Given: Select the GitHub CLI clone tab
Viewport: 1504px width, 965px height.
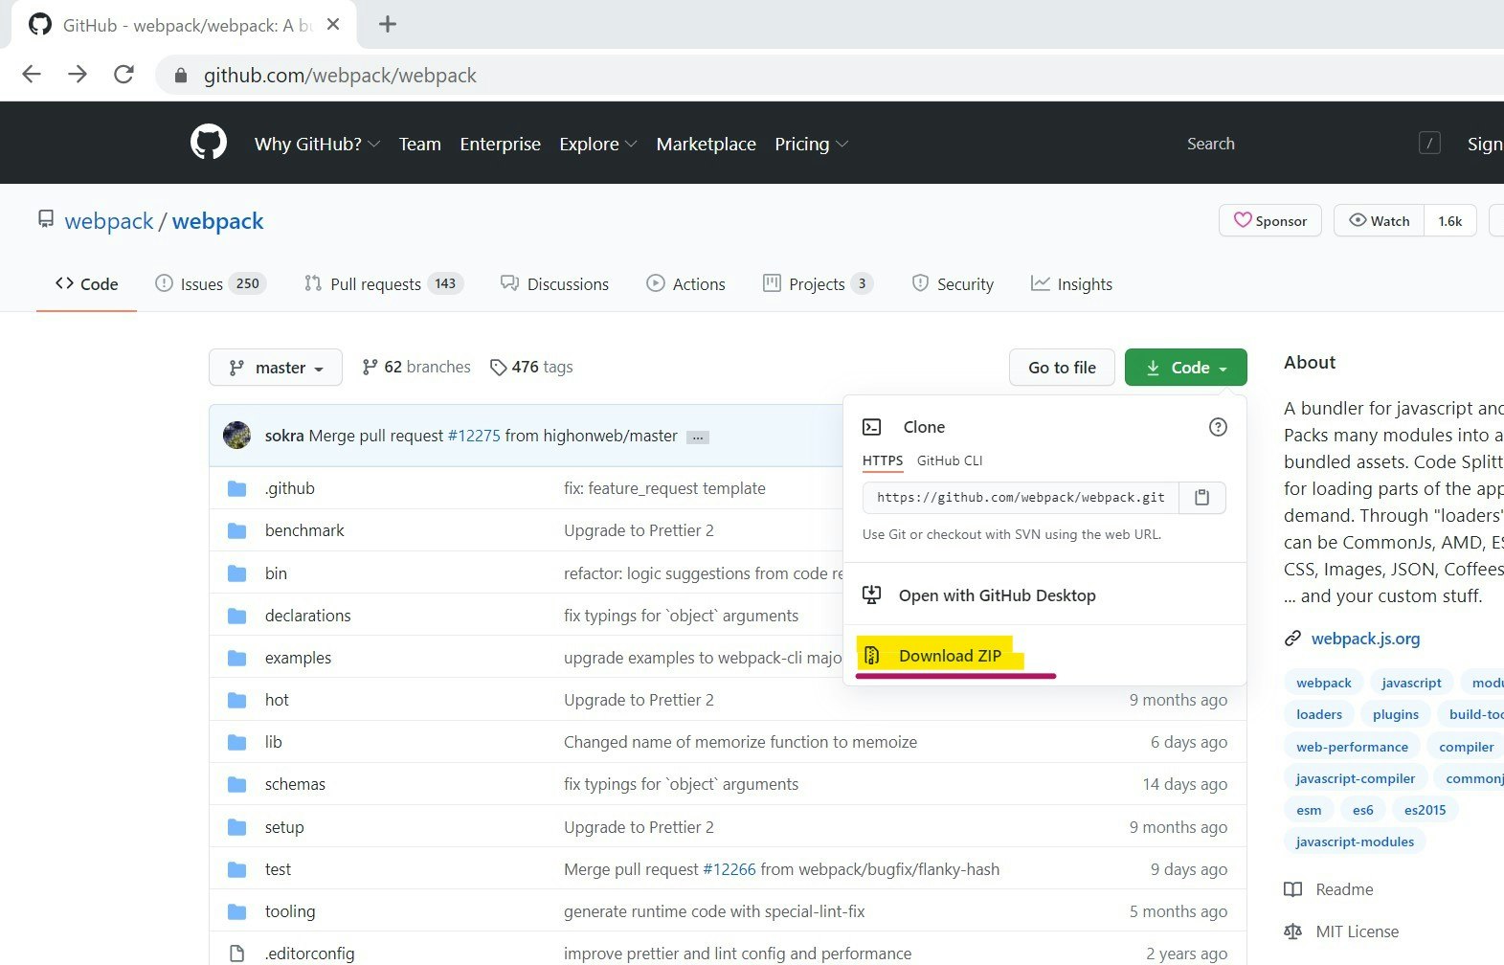Looking at the screenshot, I should (x=950, y=460).
